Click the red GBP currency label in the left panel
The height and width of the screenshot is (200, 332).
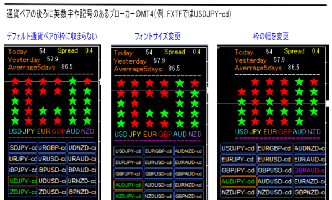coord(58,131)
